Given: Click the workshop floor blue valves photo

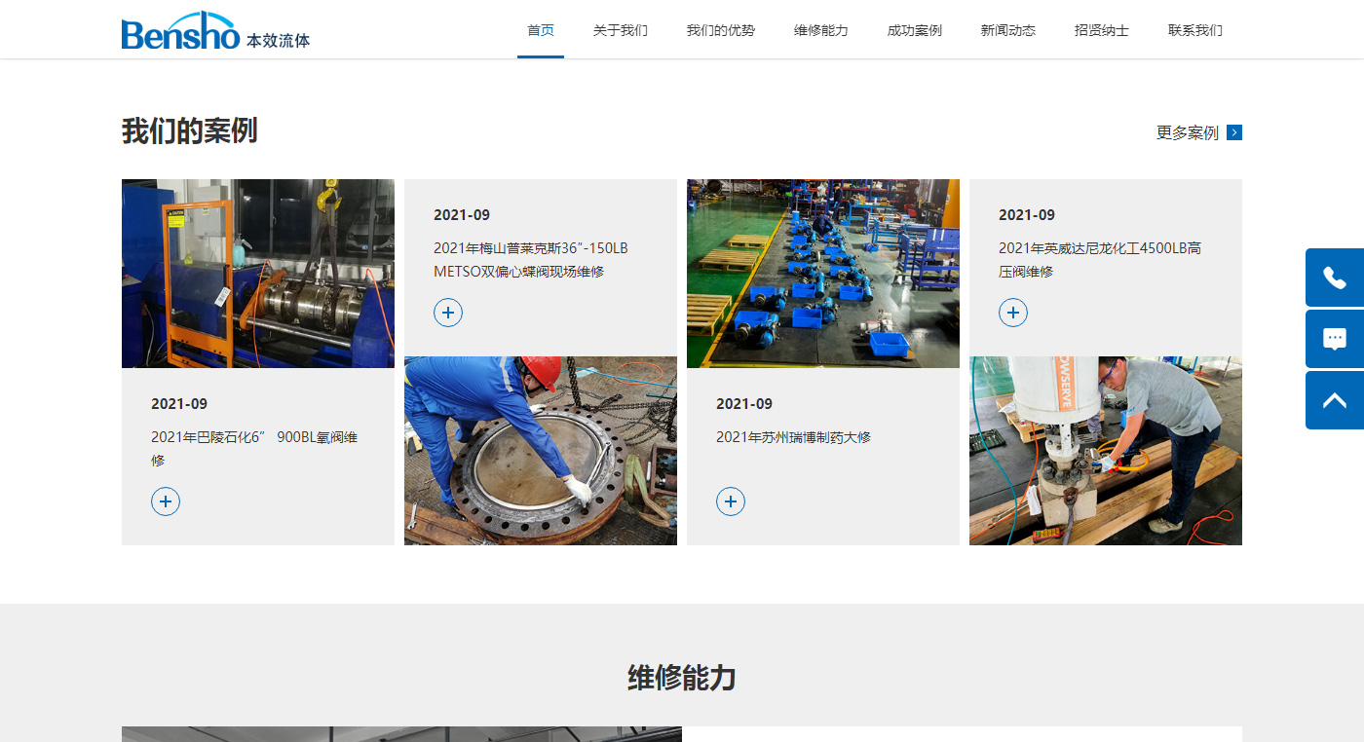Looking at the screenshot, I should 823,274.
